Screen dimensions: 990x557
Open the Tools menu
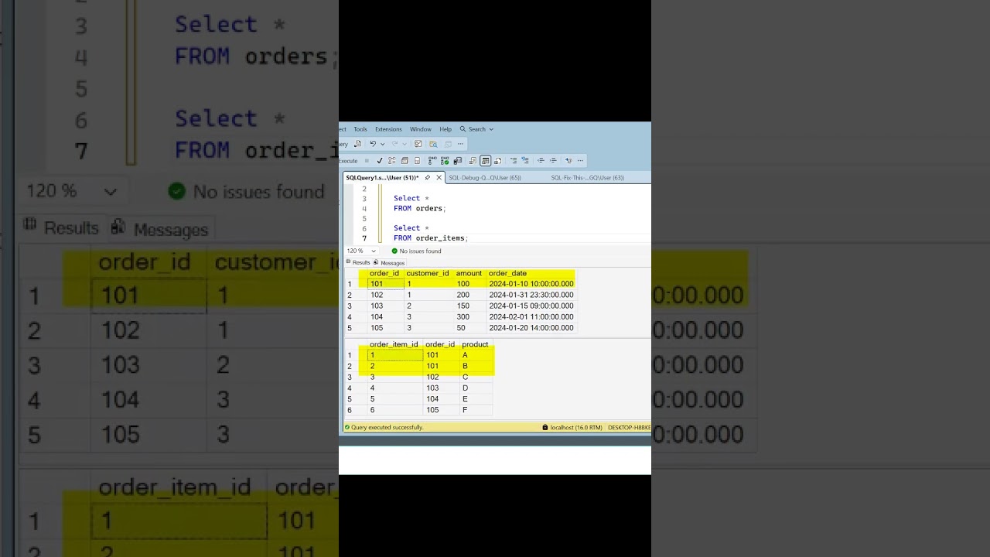pos(360,129)
